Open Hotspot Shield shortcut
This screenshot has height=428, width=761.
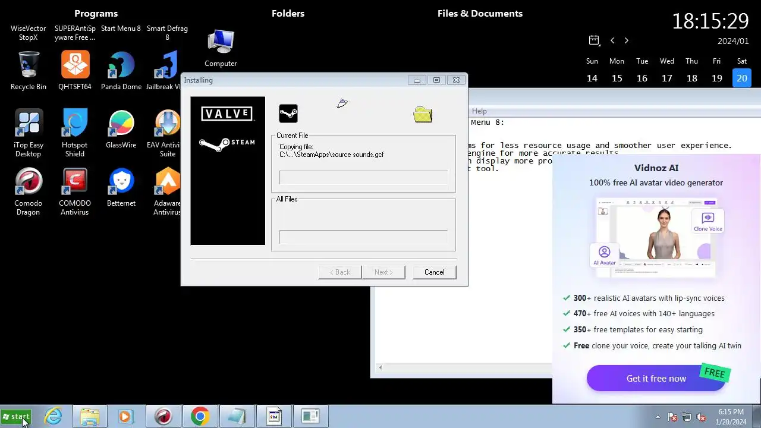(75, 133)
